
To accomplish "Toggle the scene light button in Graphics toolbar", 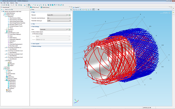I will coord(94,10).
